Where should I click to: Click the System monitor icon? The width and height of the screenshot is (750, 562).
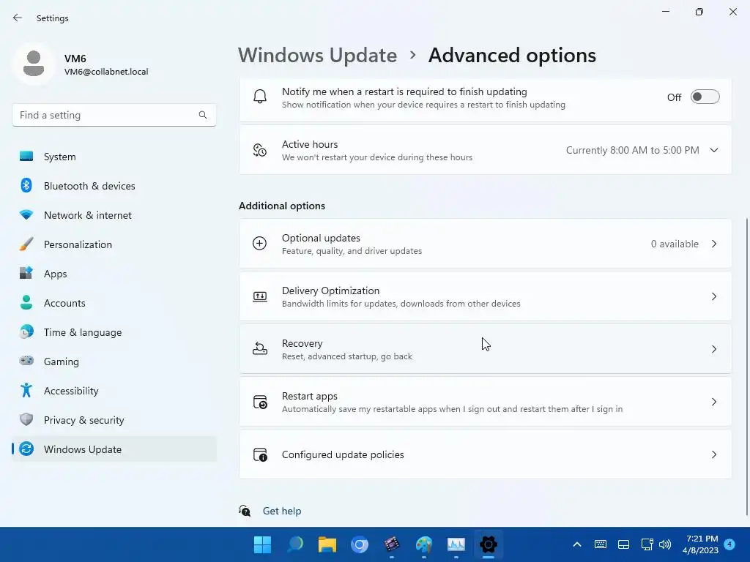26,157
